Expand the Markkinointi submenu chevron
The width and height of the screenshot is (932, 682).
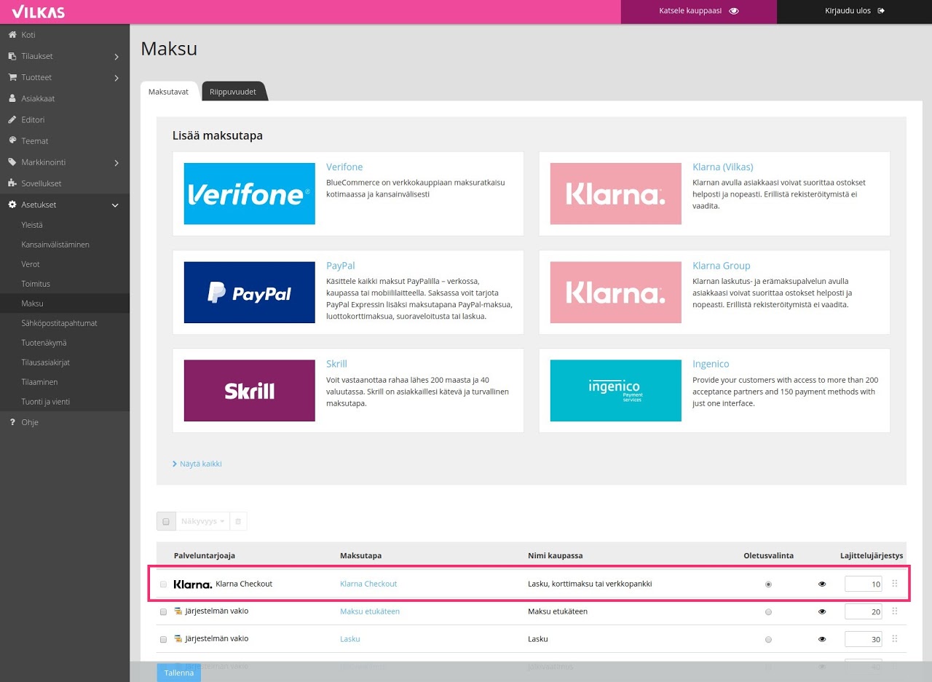[116, 162]
